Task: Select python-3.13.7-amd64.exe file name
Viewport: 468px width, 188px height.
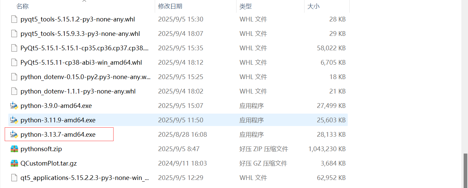Action: [x=58, y=134]
